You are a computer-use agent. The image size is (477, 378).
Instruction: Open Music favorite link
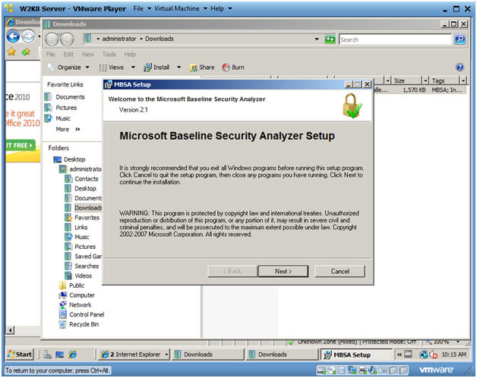63,118
